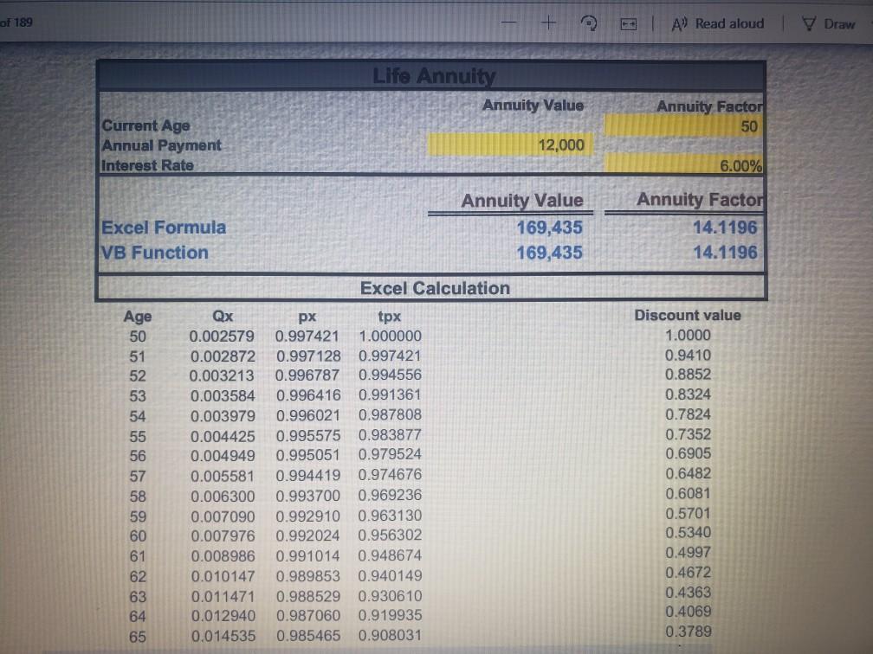Screen dimensions: 873x654
Task: Select the px column header
Action: click(307, 317)
